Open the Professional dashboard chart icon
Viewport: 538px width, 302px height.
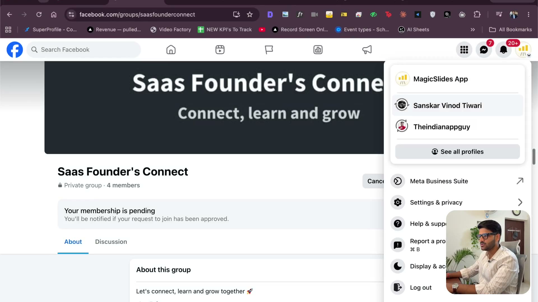(x=318, y=50)
